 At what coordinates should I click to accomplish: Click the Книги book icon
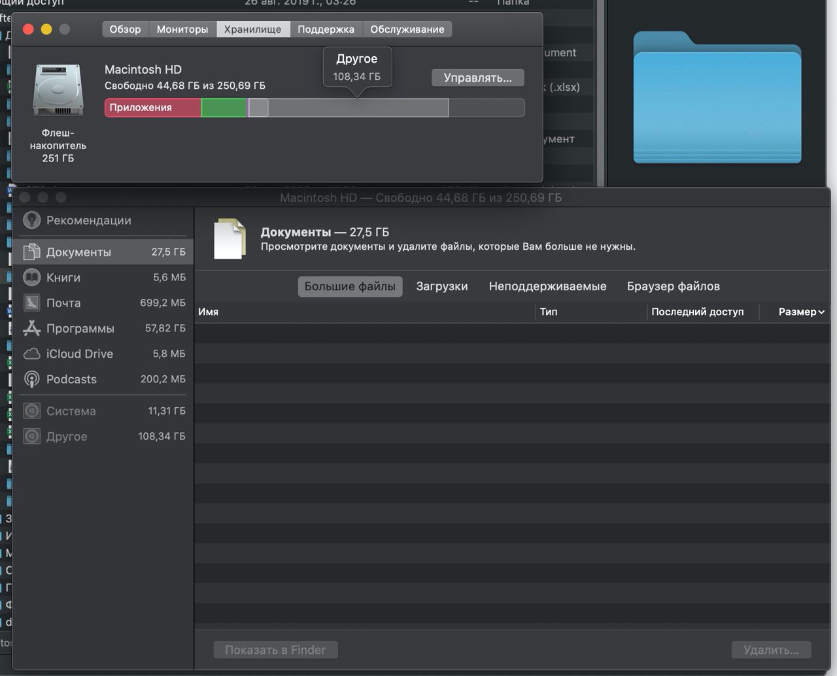click(x=31, y=277)
